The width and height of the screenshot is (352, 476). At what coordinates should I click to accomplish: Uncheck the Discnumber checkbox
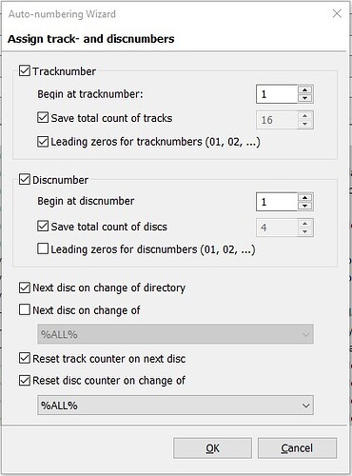point(25,179)
